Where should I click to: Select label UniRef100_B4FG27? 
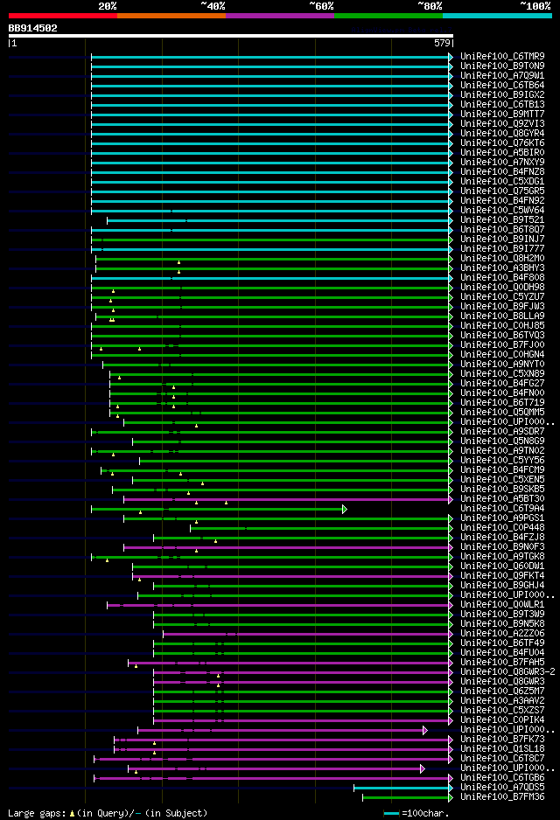(502, 383)
